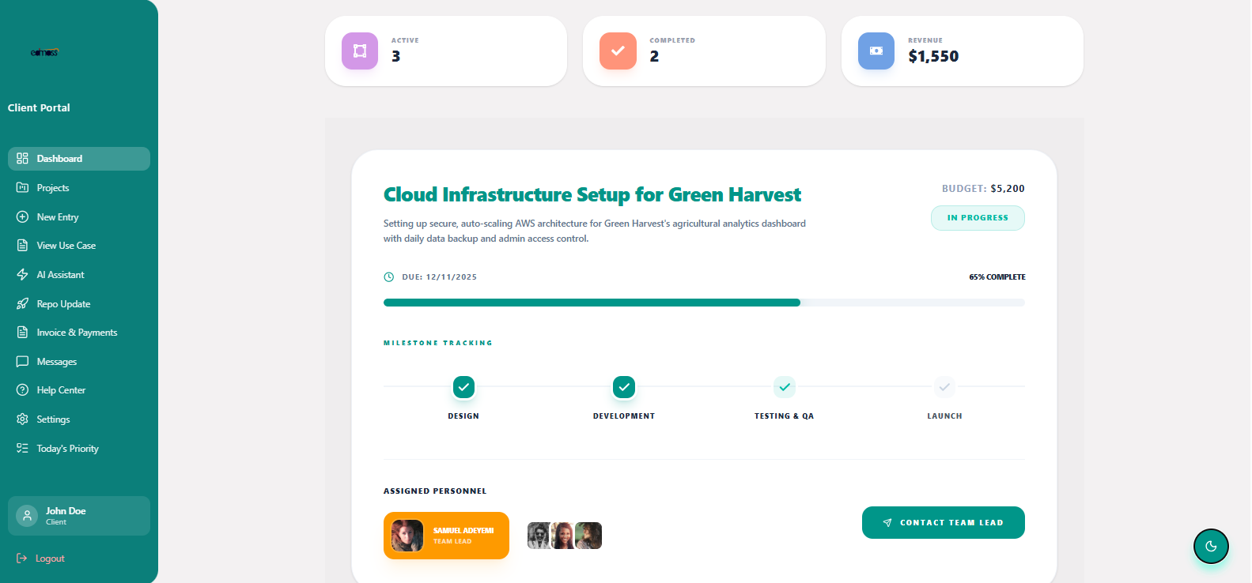Click the AI Assistant lightning icon
This screenshot has height=583, width=1252.
point(22,274)
